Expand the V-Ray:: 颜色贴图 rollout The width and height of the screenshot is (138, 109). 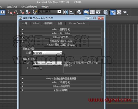61,86
